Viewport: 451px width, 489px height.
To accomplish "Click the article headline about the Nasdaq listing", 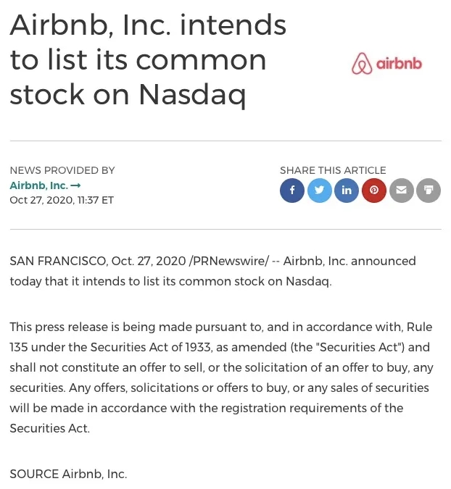I will coord(148,60).
